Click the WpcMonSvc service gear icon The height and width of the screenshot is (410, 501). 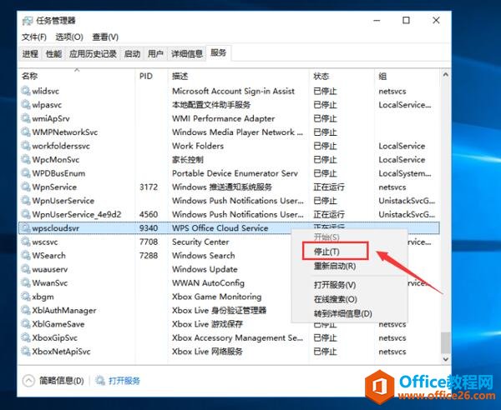[x=26, y=159]
